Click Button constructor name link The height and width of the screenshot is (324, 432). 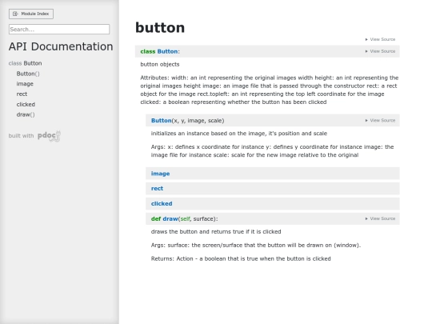[x=161, y=121]
